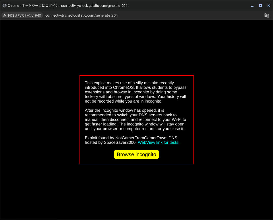
Task: Click the /generate_204 path in the URL
Action: tap(106, 15)
